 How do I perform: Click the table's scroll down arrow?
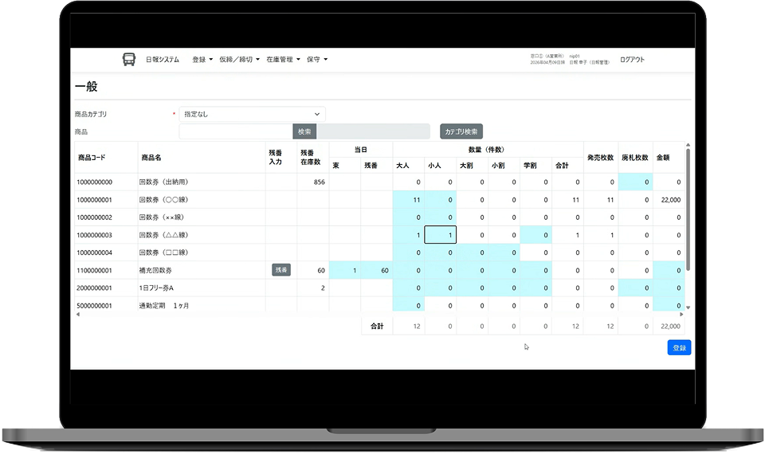[688, 307]
